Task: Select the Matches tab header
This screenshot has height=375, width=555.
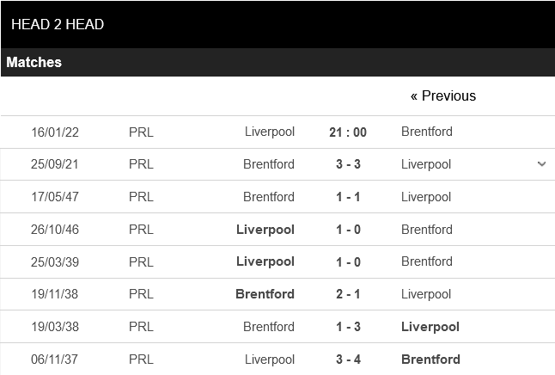Action: [34, 62]
